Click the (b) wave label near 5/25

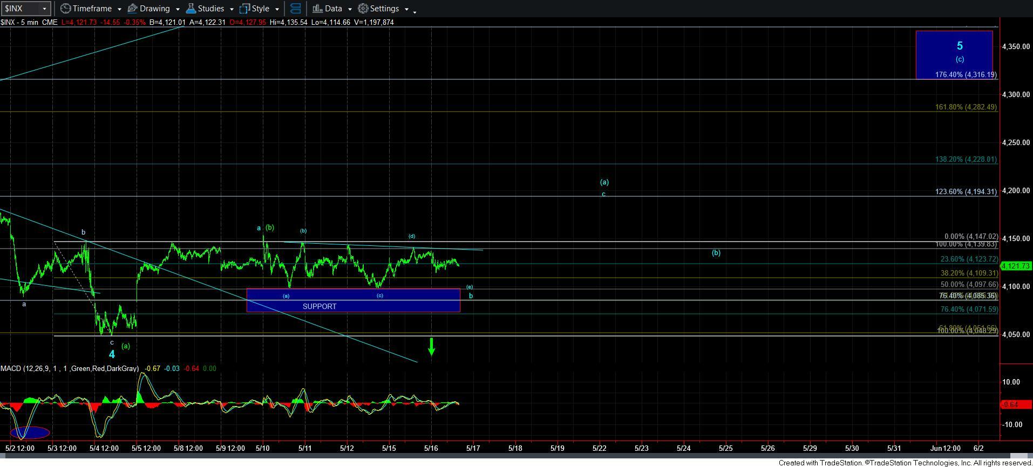(716, 253)
